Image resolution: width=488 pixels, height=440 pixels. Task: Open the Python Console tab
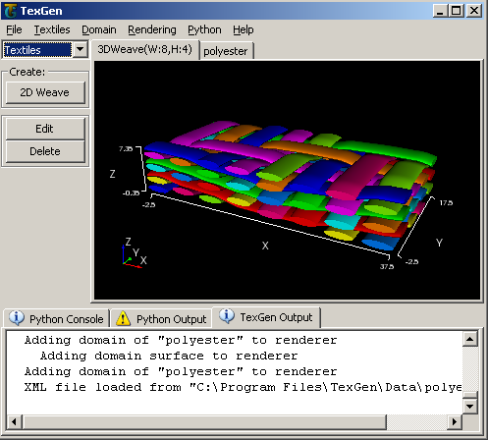point(56,318)
